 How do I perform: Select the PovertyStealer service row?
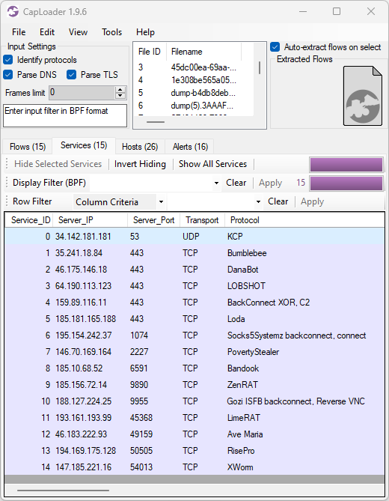coord(194,352)
